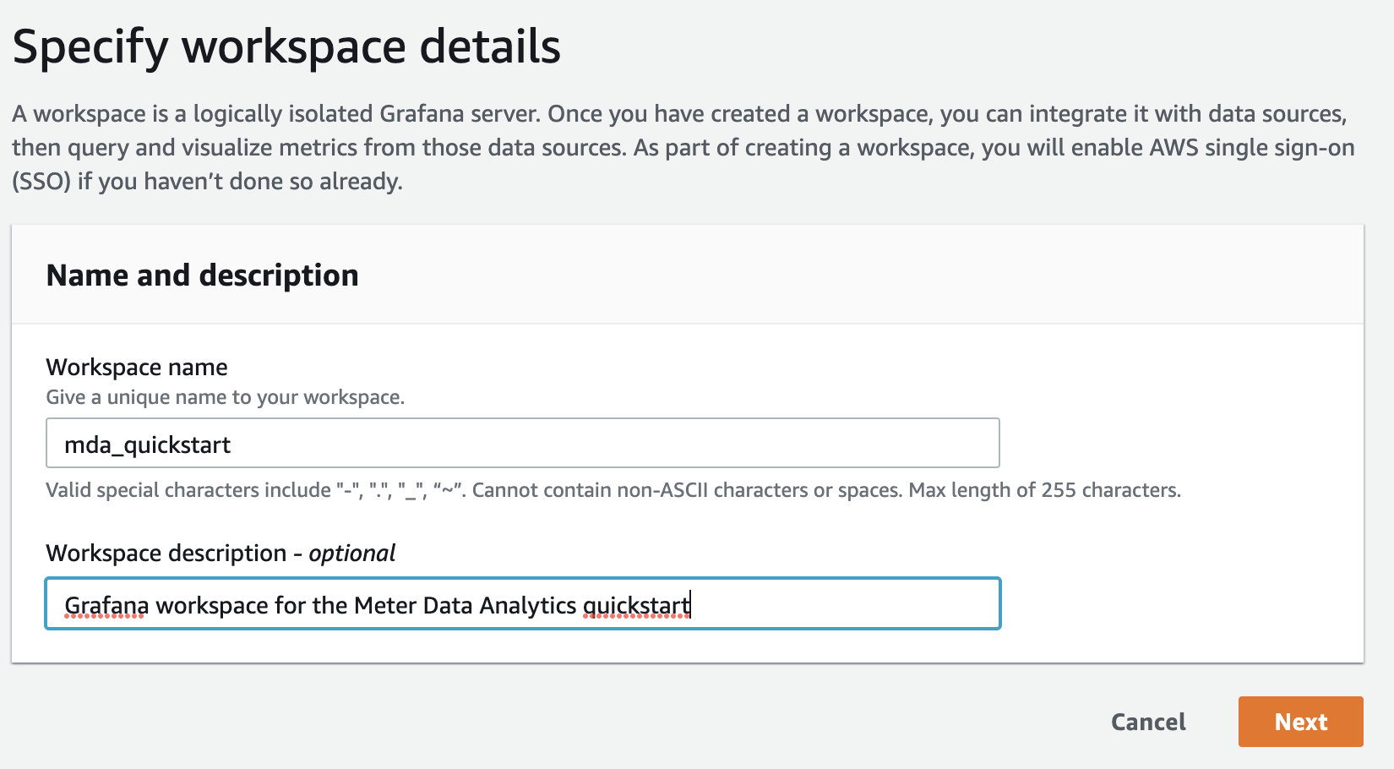Screen dimensions: 1394x769
Task: Select the "Workspace description - optional" label
Action: tap(221, 553)
